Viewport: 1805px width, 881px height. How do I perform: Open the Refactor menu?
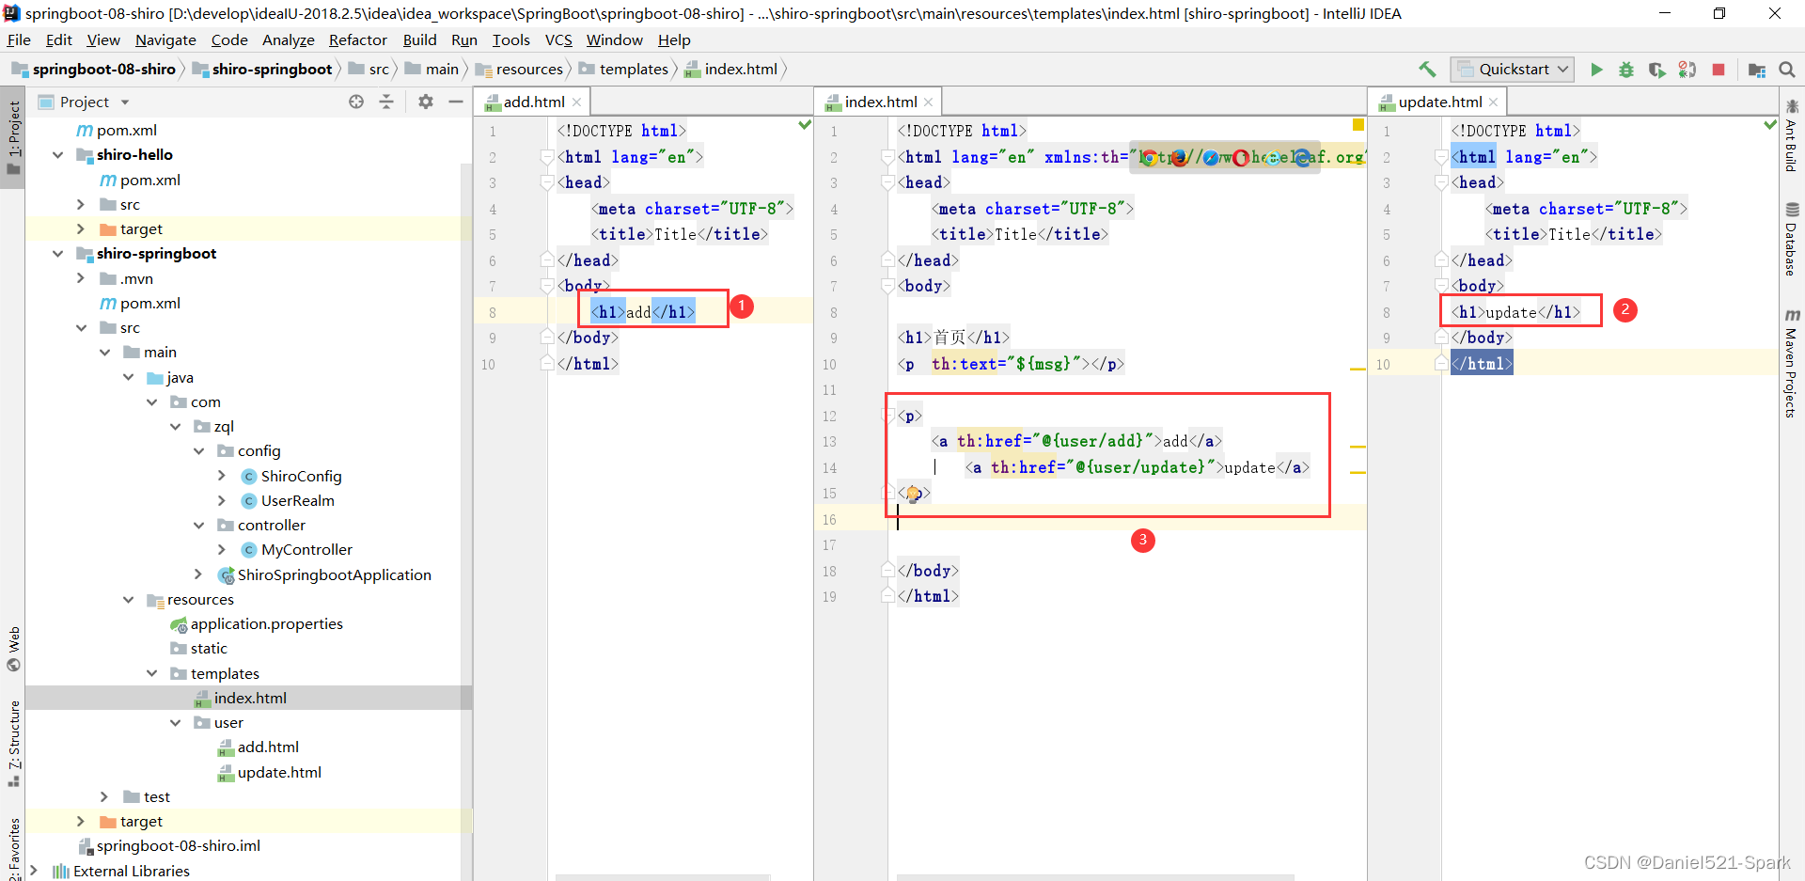pyautogui.click(x=357, y=39)
